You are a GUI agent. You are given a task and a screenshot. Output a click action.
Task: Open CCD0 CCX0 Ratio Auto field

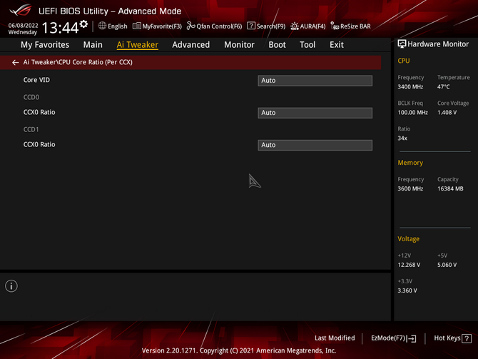click(x=315, y=113)
